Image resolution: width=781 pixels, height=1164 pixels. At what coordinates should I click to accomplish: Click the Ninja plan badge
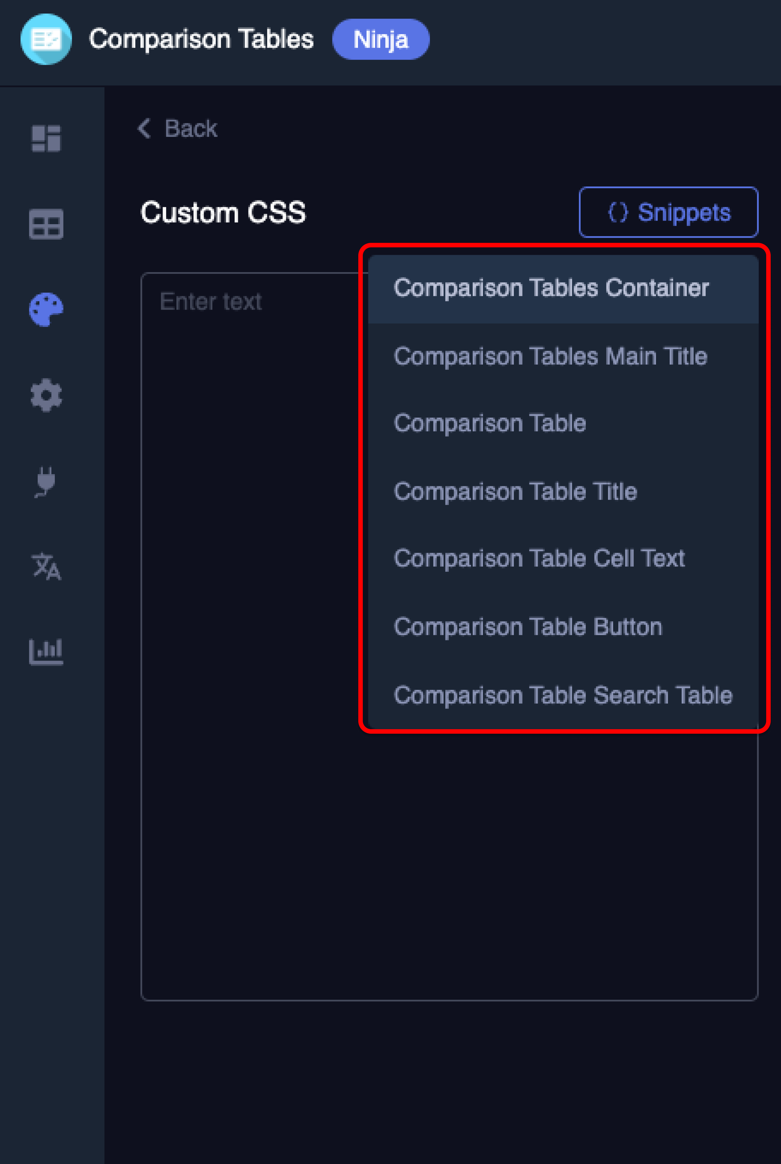click(x=381, y=39)
